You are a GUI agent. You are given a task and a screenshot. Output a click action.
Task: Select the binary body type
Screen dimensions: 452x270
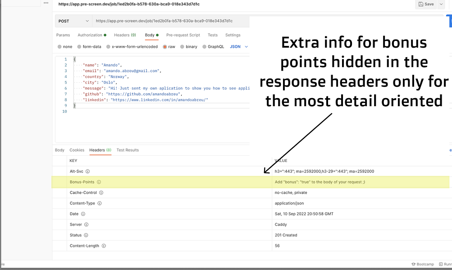(x=189, y=47)
